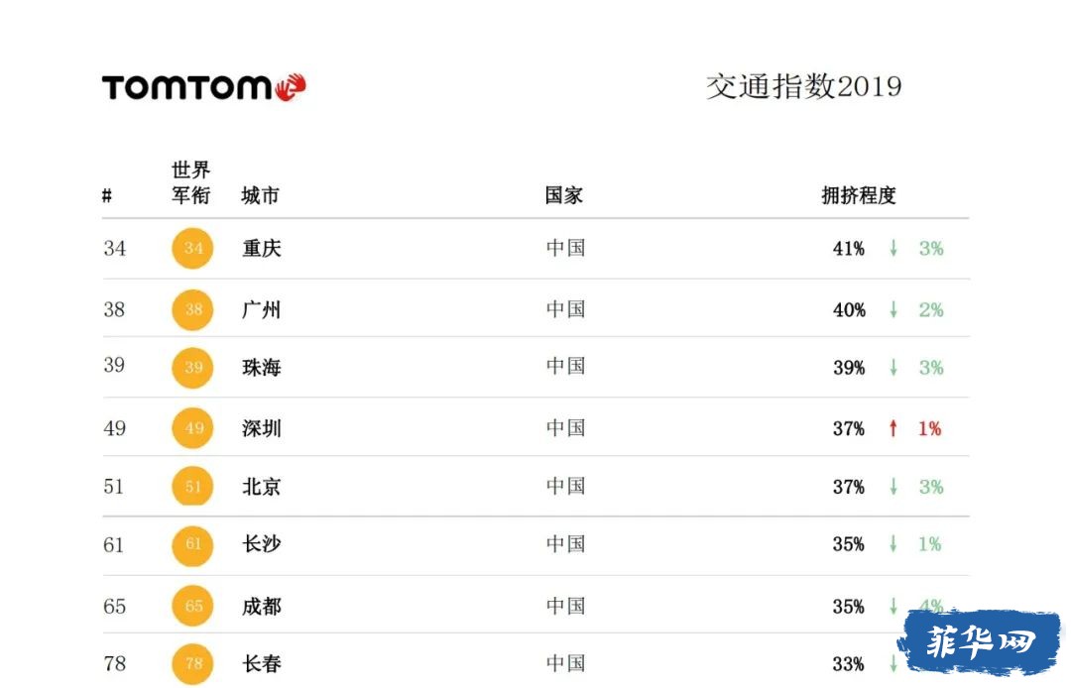Image resolution: width=1071 pixels, height=688 pixels.
Task: Click the orange rank badge 49
Action: coord(192,428)
